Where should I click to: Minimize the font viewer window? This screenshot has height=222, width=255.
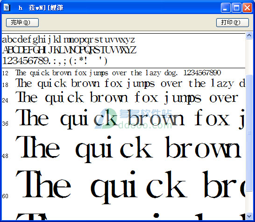(x=226, y=7)
